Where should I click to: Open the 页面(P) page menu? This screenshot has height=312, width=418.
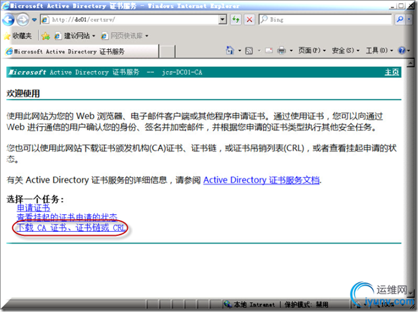(312, 51)
